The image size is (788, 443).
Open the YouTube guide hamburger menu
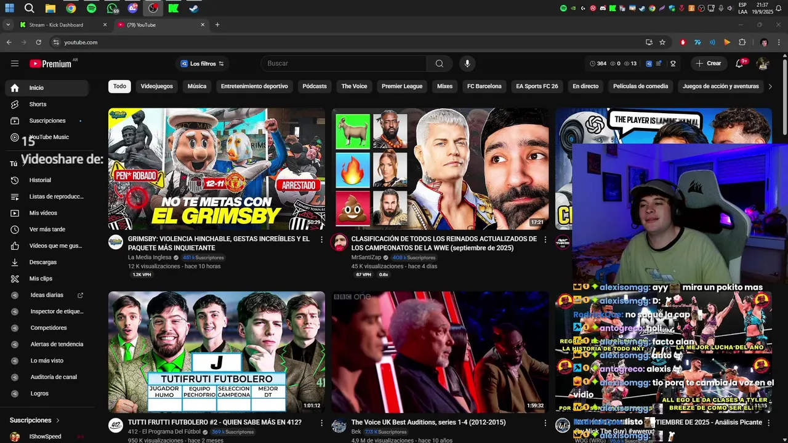pyautogui.click(x=15, y=63)
